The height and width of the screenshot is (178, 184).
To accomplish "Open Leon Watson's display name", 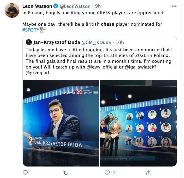I will (x=37, y=6).
